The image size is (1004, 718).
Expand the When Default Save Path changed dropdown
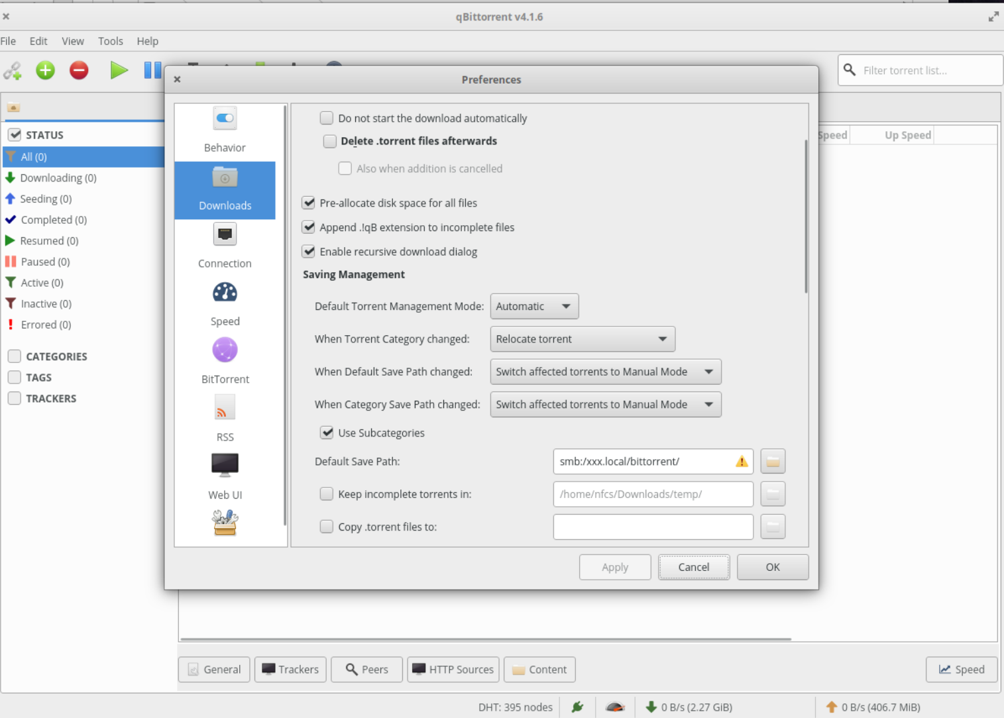(x=604, y=372)
